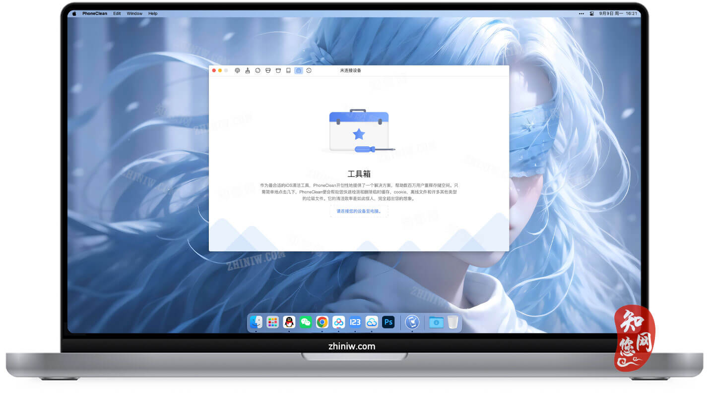Image resolution: width=709 pixels, height=395 pixels.
Task: Open the round face icon in toolbar
Action: point(258,70)
